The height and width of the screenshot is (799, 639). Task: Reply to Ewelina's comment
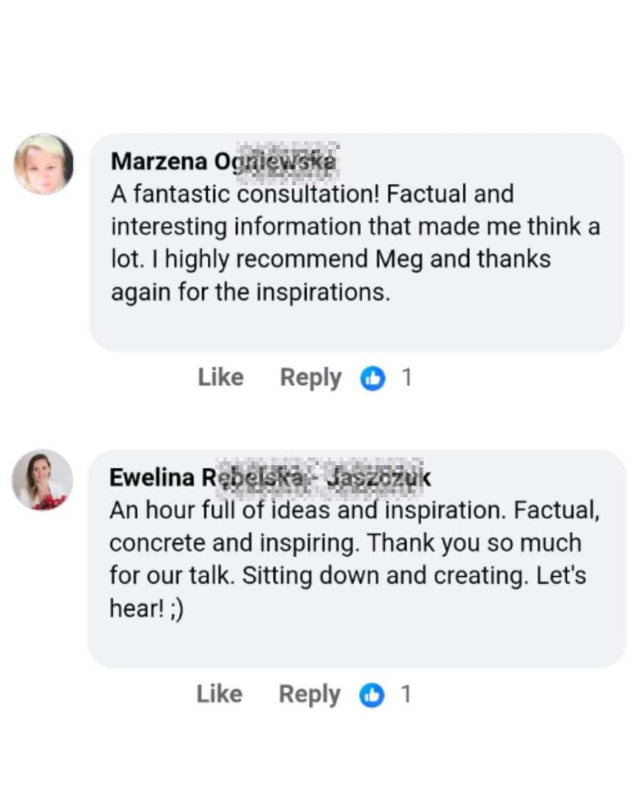[309, 694]
